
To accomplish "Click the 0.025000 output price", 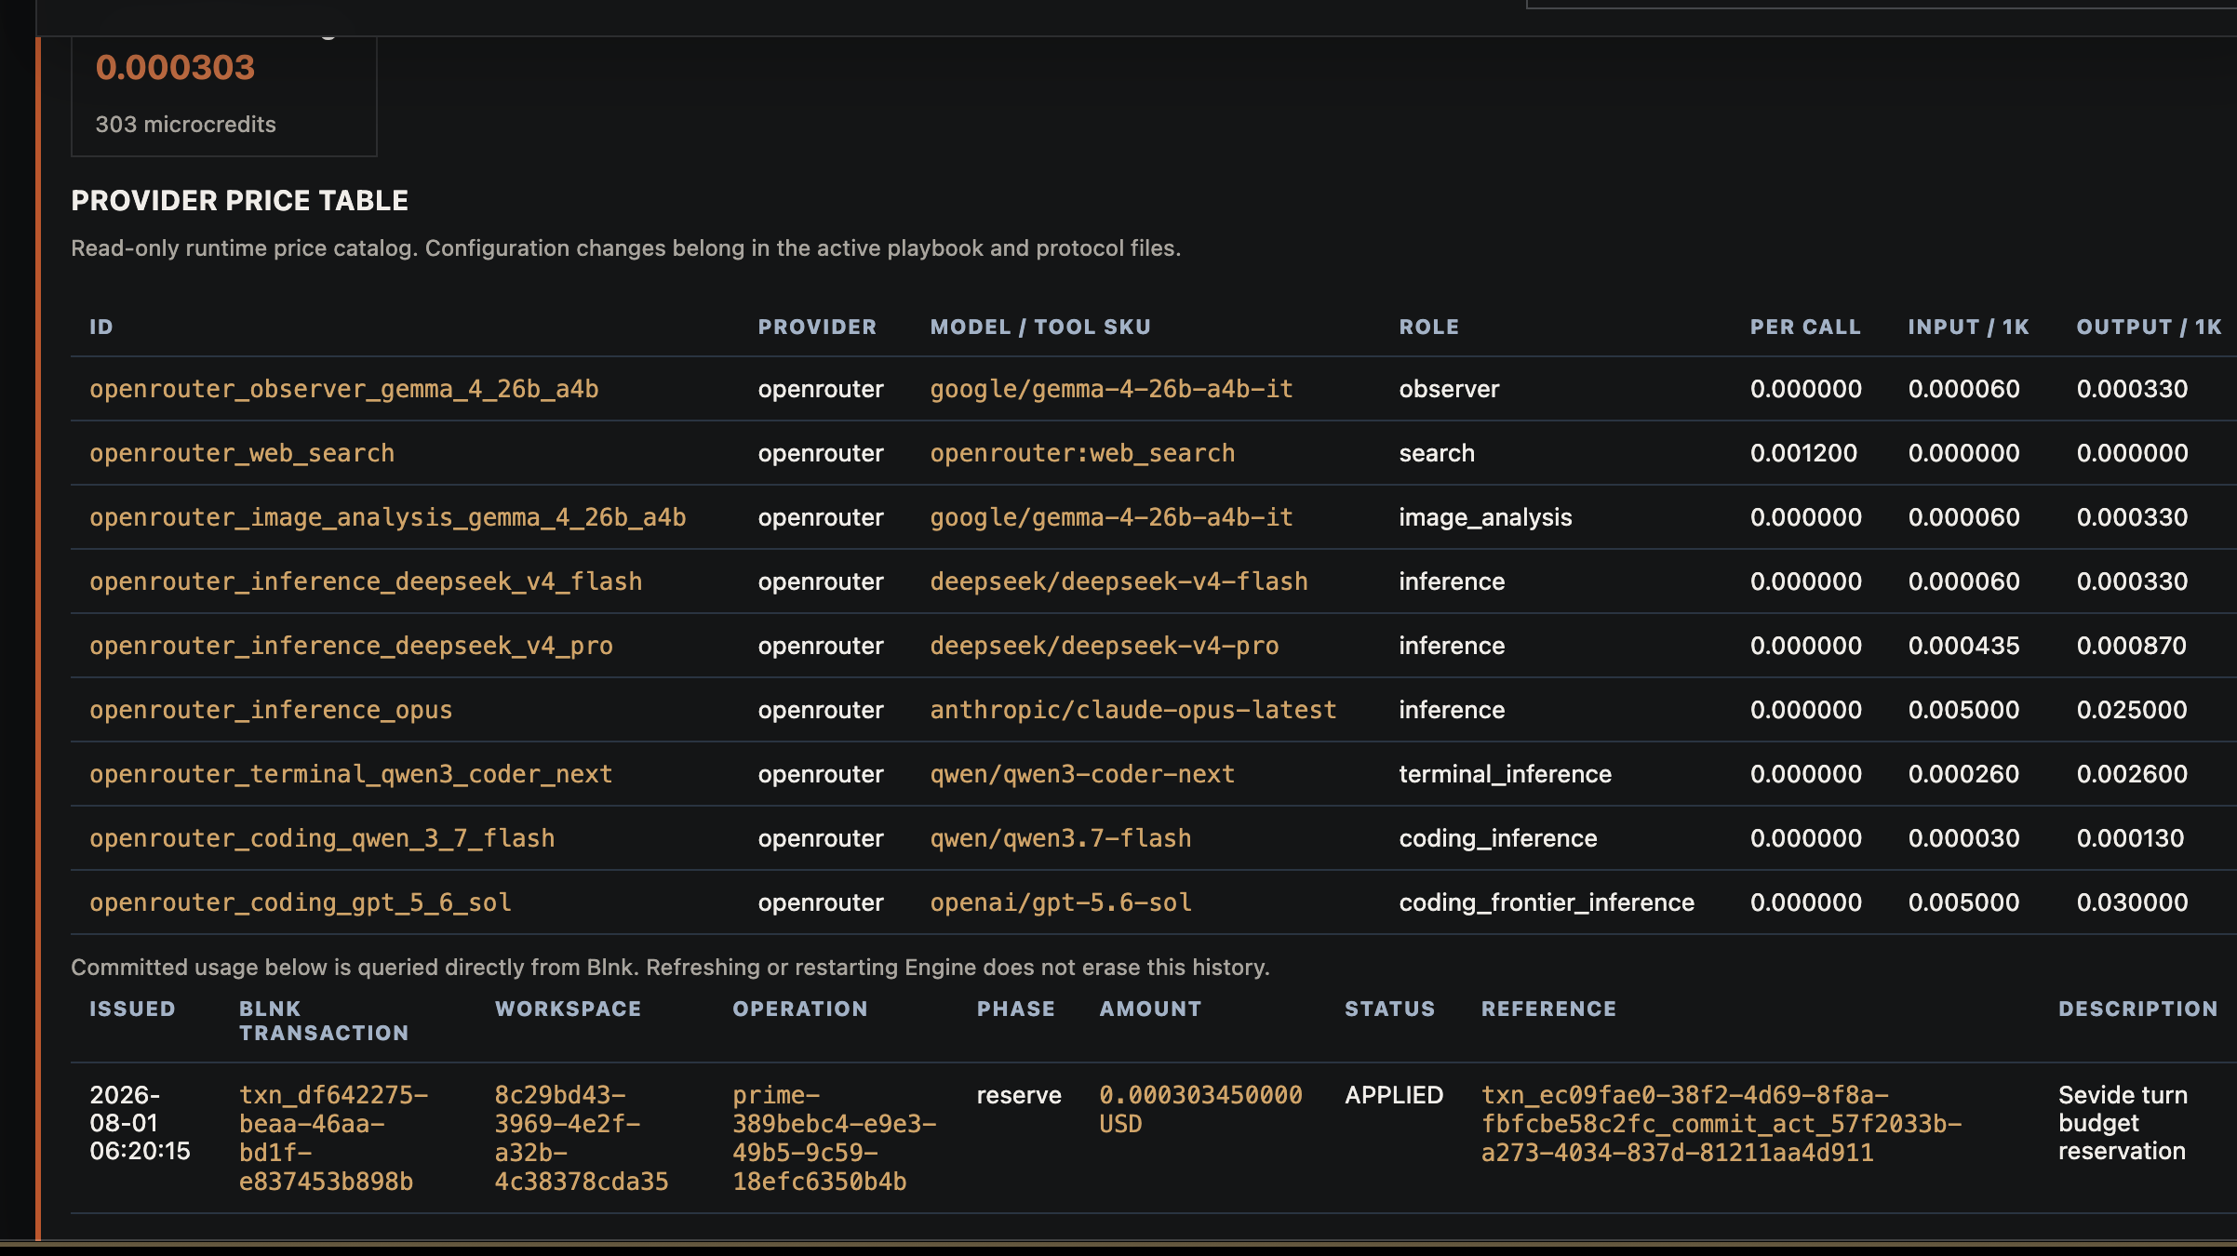I will pyautogui.click(x=2132, y=710).
